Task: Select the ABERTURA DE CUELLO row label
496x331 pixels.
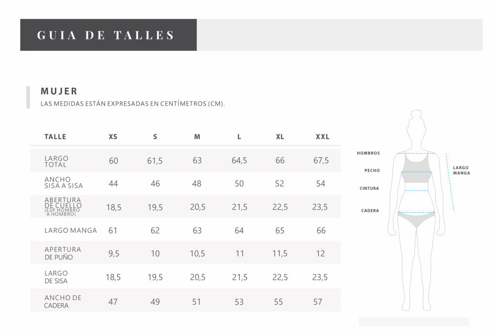Action: (63, 206)
